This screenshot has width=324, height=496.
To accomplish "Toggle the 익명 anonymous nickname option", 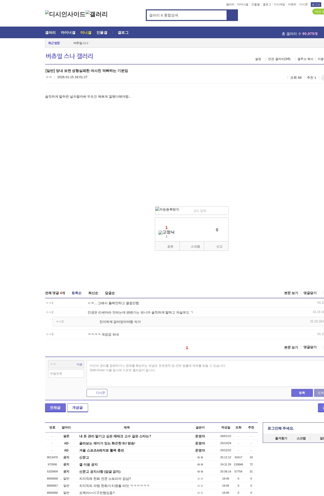I will 79,364.
